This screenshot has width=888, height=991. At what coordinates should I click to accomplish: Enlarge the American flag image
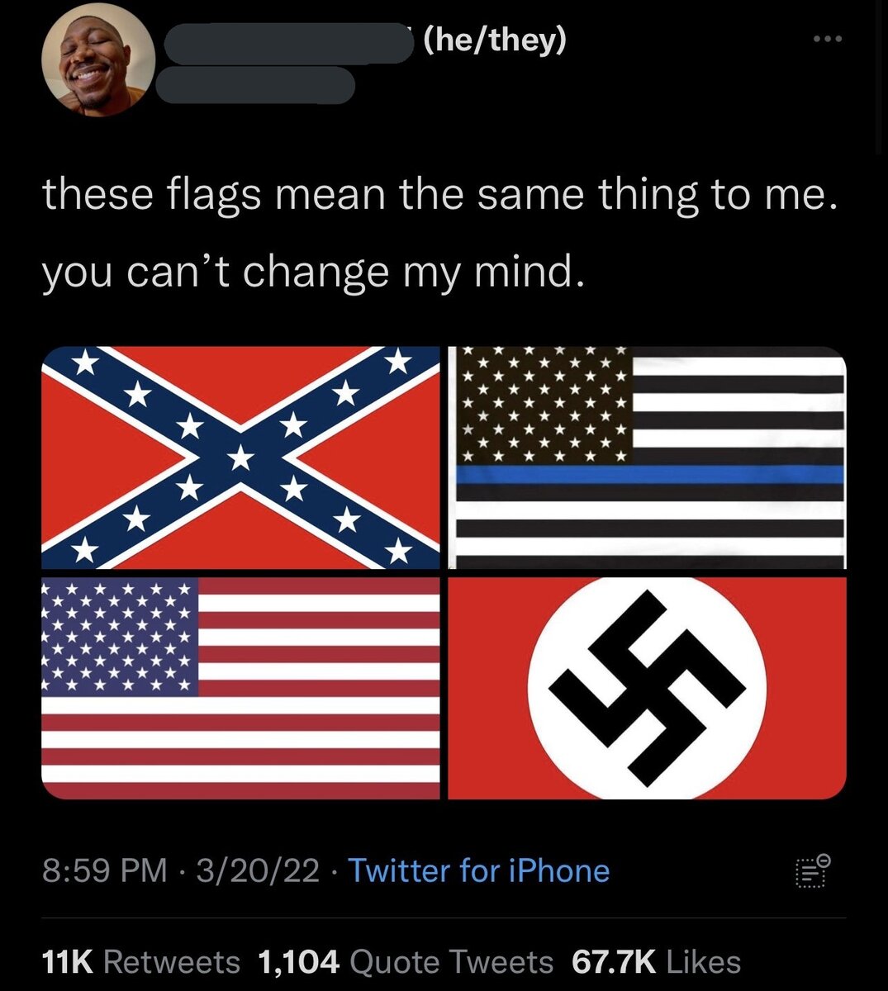tap(240, 688)
